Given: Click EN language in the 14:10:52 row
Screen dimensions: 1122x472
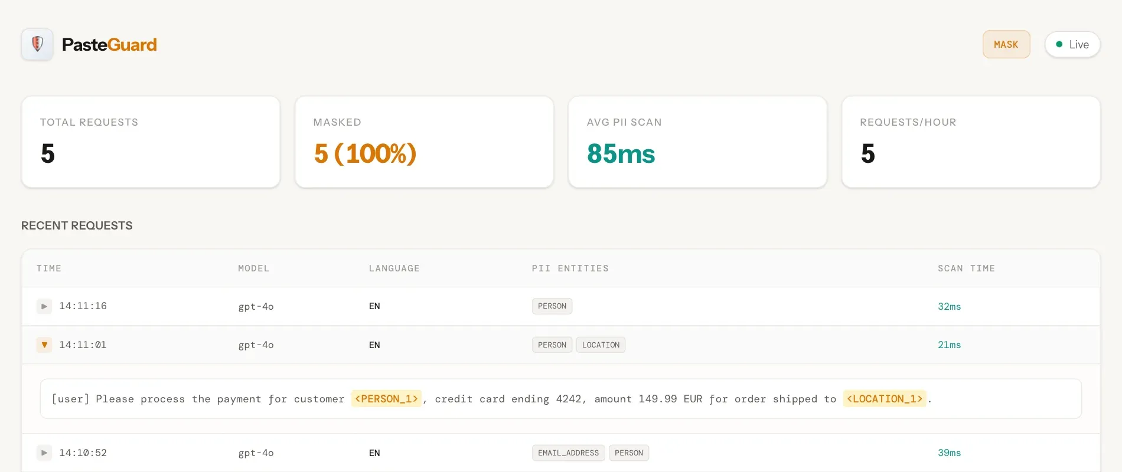Looking at the screenshot, I should (374, 453).
